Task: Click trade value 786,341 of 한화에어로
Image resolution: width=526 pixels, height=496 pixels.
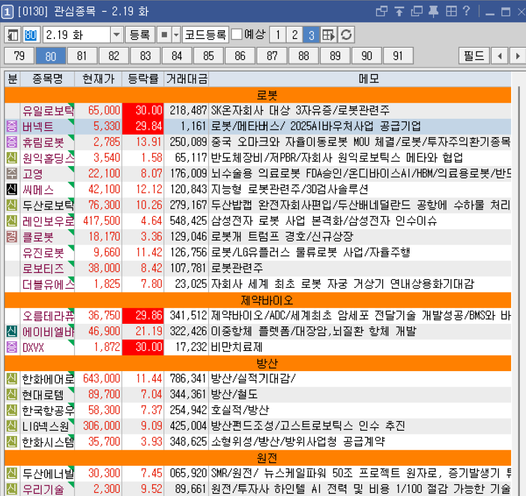Action: 188,379
